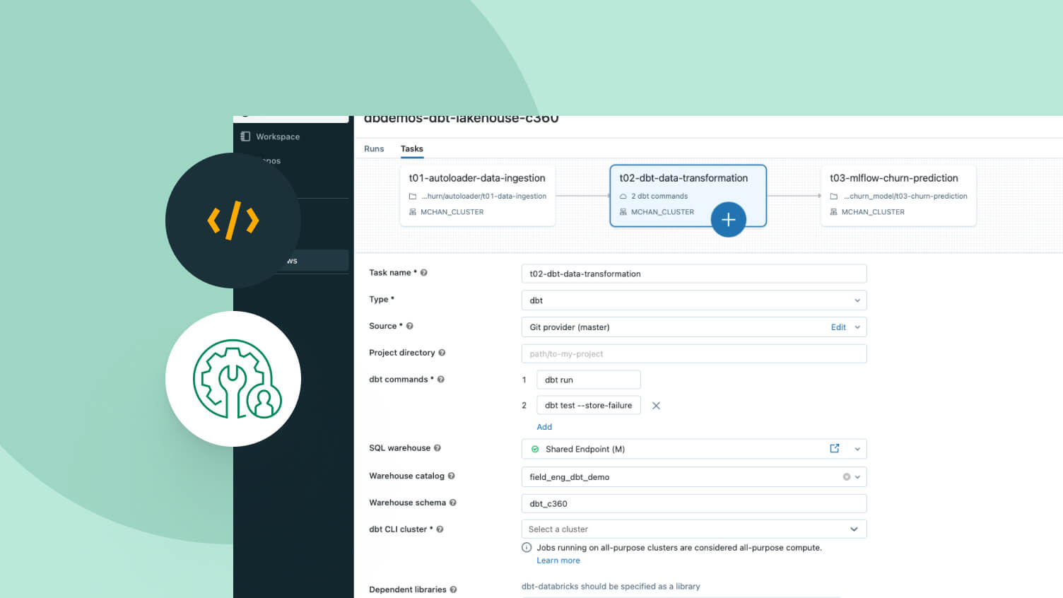Viewport: 1063px width, 598px height.
Task: Click the dbt commands help icon
Action: click(x=441, y=380)
